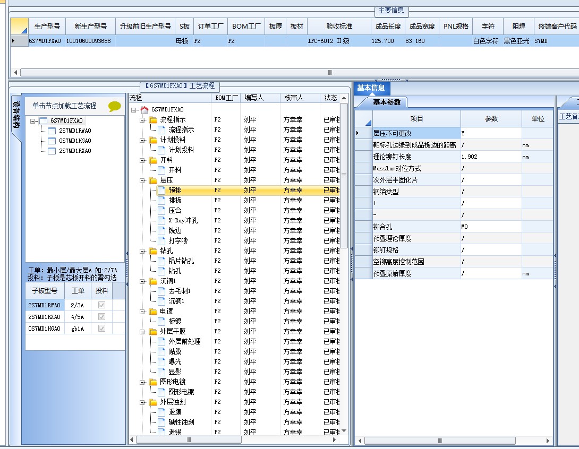Click the 计划投料 folder icon
This screenshot has width=579, height=449.
153,140
